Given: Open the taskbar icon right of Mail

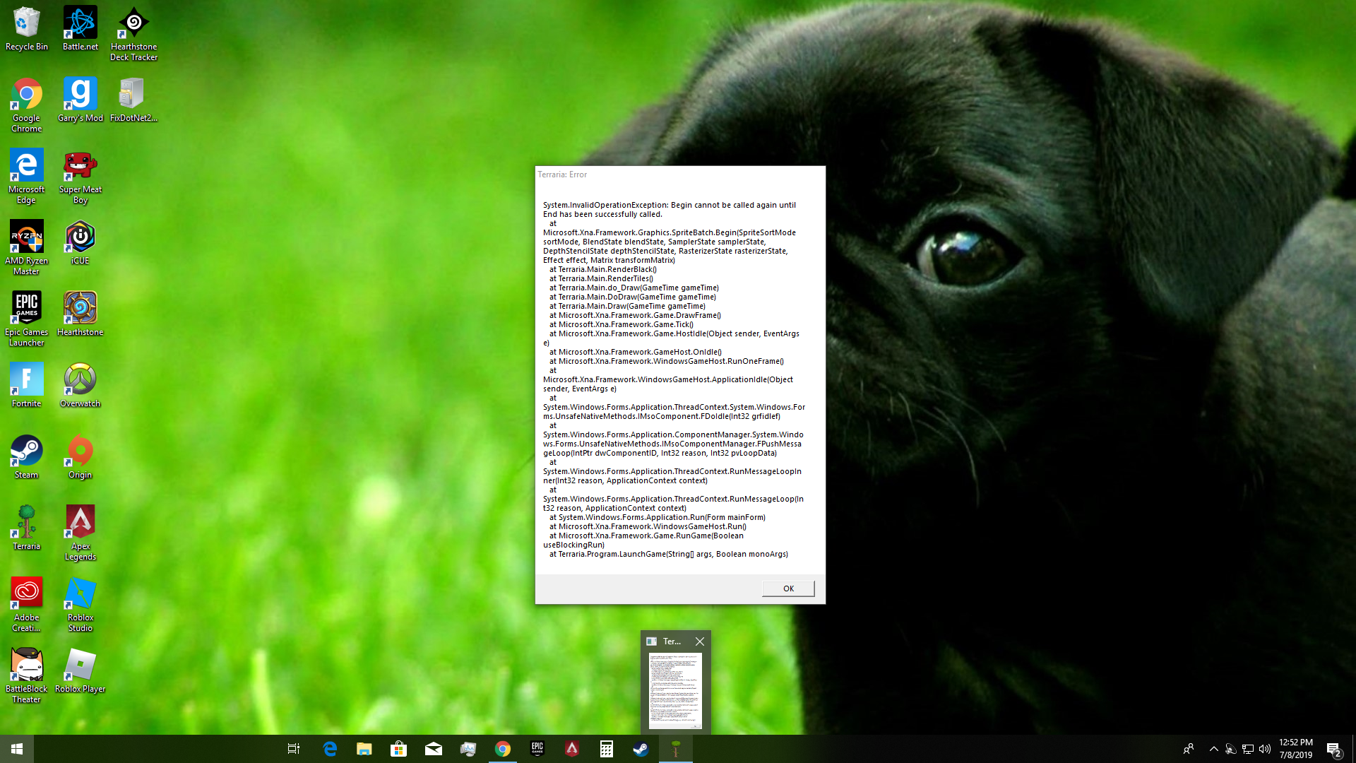Looking at the screenshot, I should click(x=468, y=749).
